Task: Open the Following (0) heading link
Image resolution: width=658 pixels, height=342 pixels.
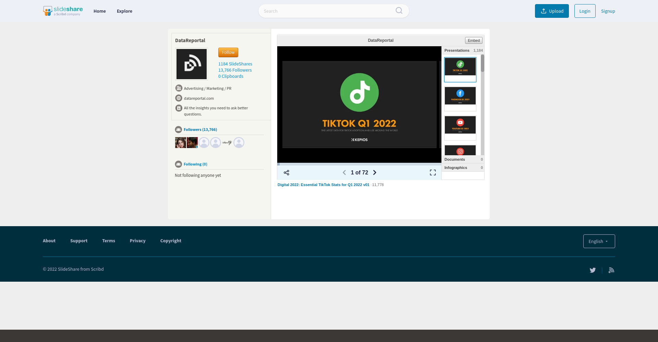Action: 195,164
